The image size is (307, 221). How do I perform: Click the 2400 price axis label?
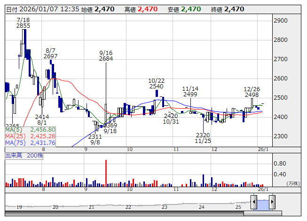point(281,117)
